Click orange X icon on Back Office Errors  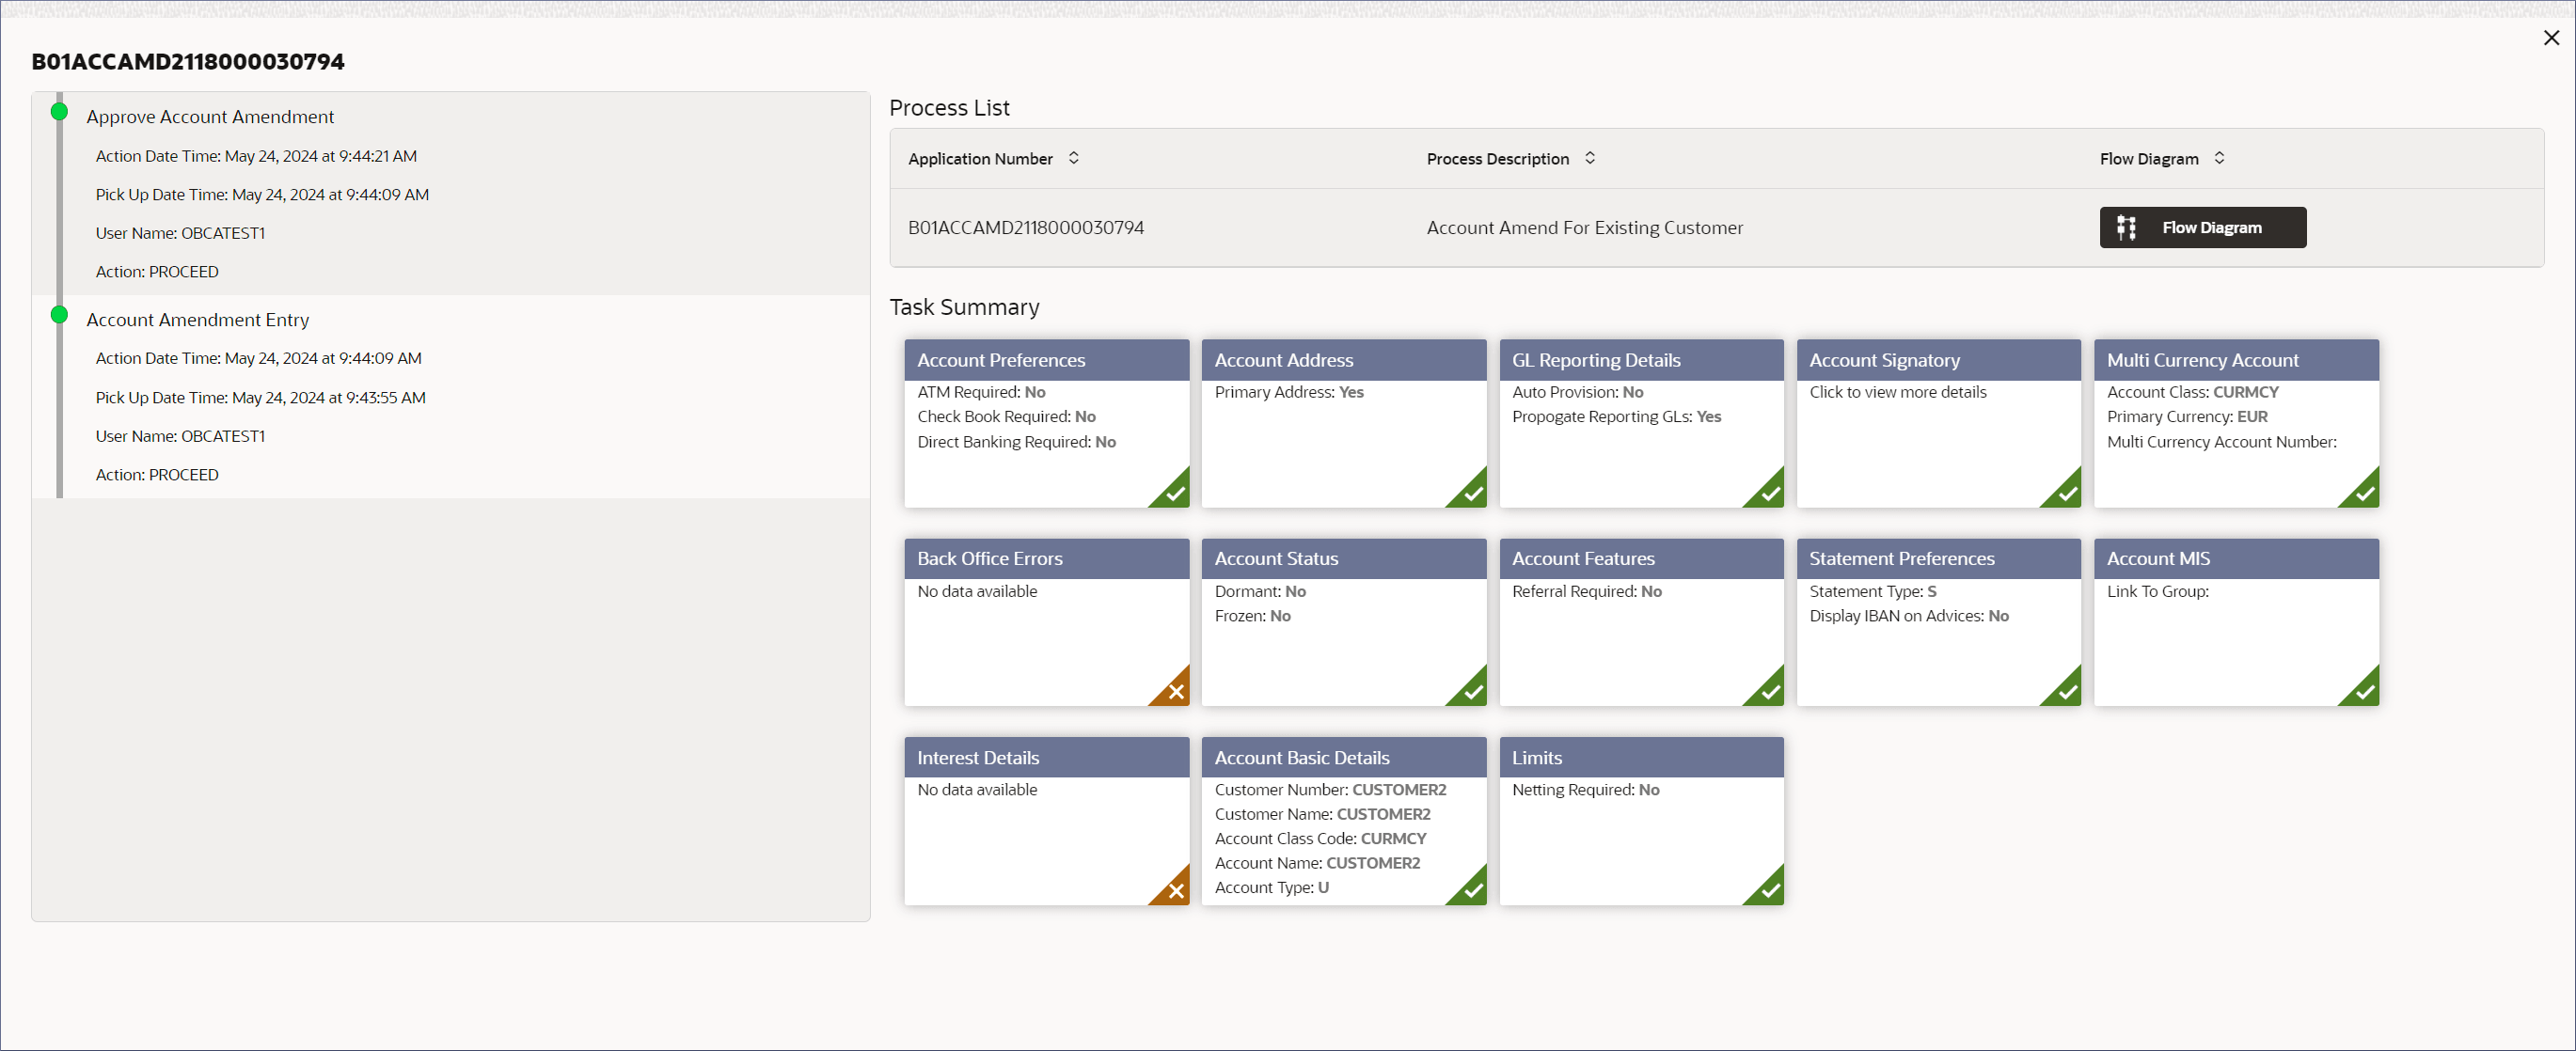(1175, 691)
